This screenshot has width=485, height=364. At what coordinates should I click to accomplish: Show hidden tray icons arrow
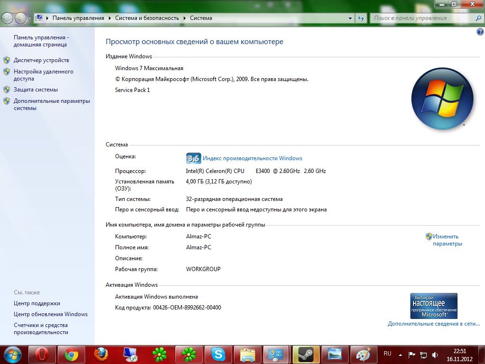400,355
